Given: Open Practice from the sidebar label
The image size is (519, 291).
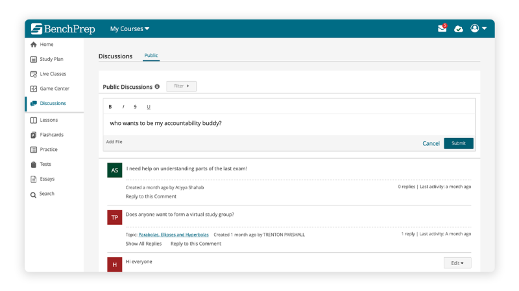Looking at the screenshot, I should click(x=49, y=150).
